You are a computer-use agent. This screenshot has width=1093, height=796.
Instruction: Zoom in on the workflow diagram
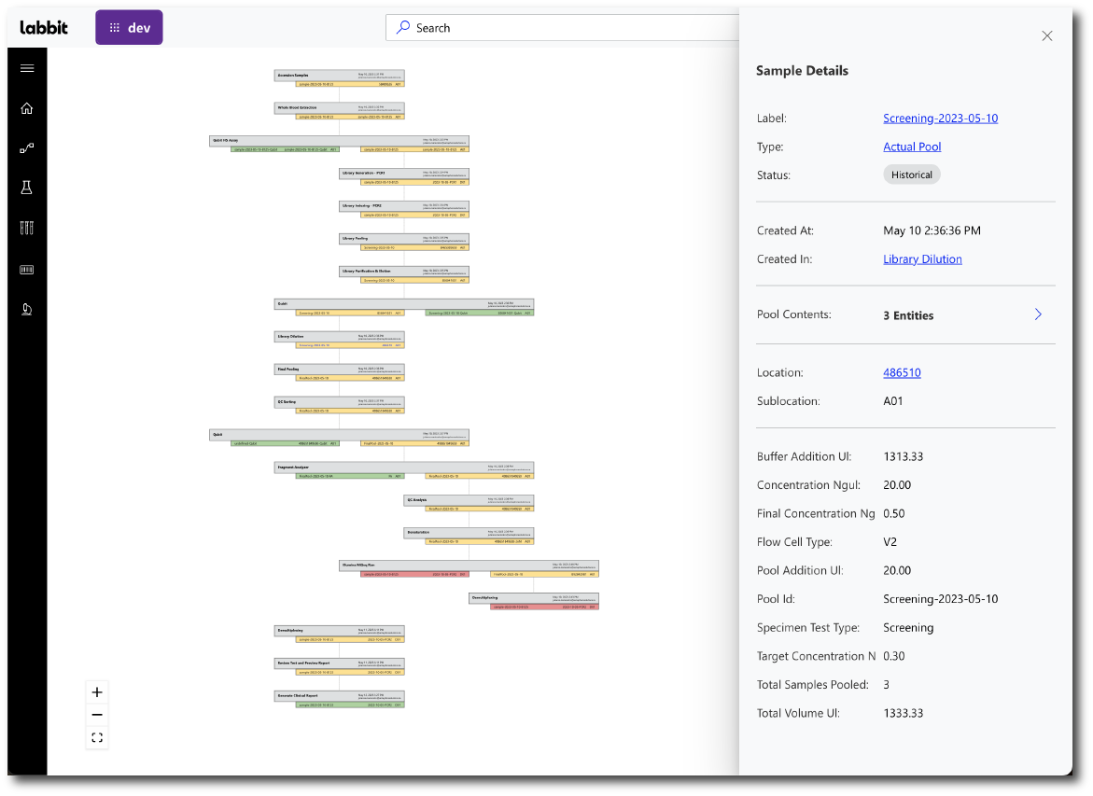97,692
